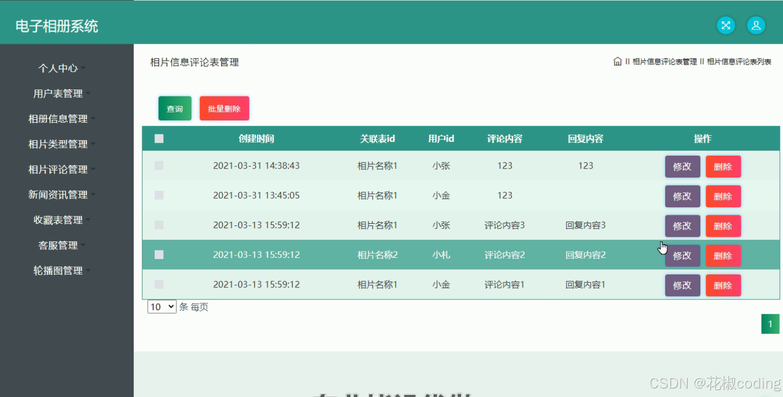Image resolution: width=783 pixels, height=397 pixels.
Task: Click 删除 for the 14:38:43 row
Action: click(723, 167)
